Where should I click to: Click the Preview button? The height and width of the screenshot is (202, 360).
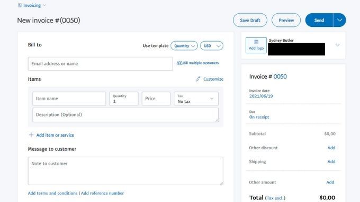[286, 20]
